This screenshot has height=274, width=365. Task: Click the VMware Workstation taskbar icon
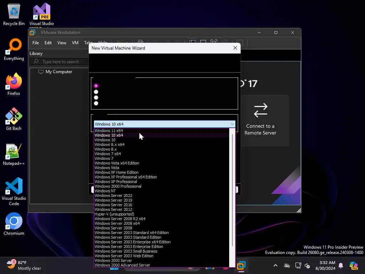tap(241, 265)
